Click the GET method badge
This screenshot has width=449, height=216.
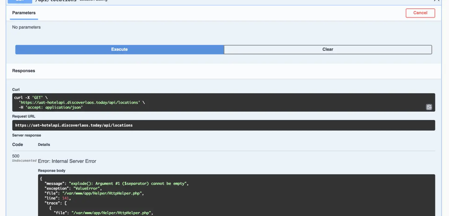[x=20, y=1]
